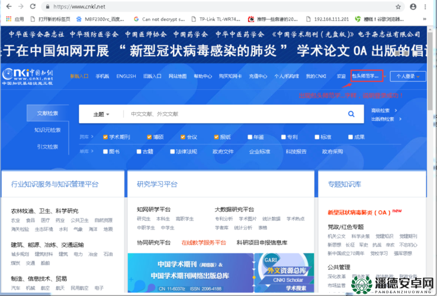Open the Chrome profile avatar icon

tap(413, 7)
